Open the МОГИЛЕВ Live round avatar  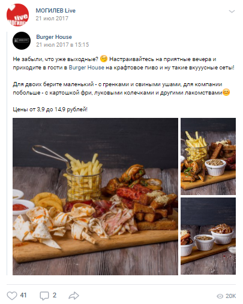pos(17,15)
